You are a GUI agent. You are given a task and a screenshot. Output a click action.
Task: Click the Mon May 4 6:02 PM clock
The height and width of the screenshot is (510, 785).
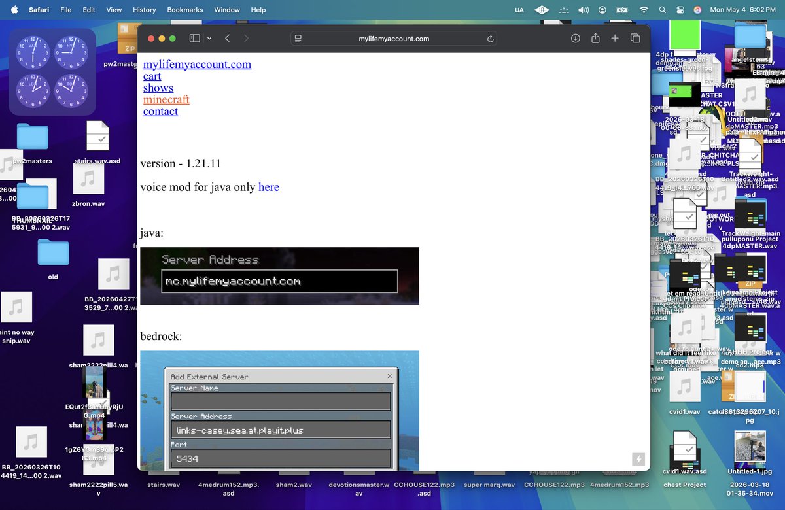tap(744, 10)
